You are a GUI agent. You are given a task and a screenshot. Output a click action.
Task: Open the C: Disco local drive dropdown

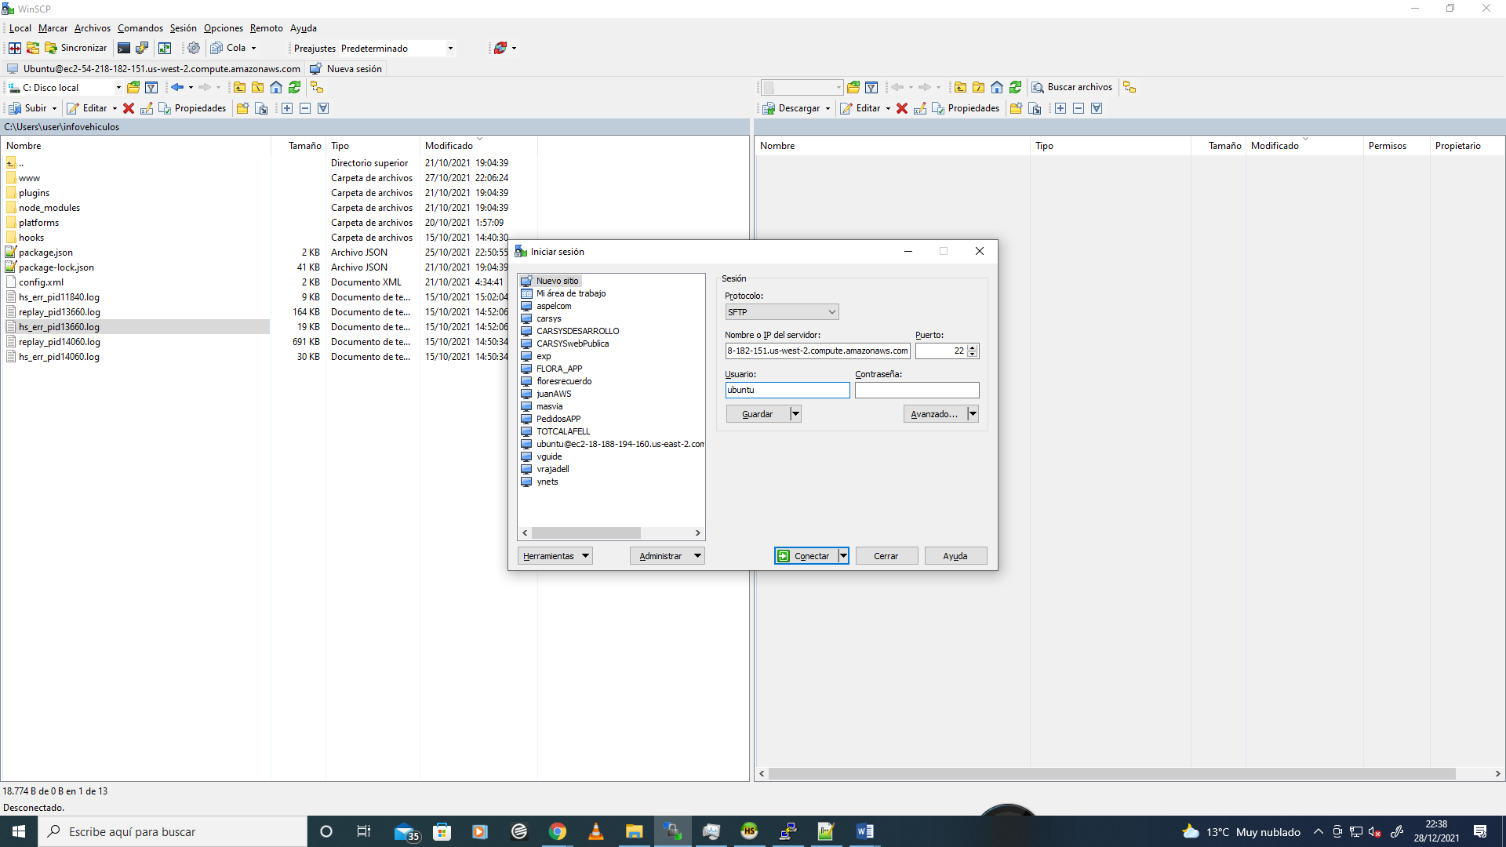tap(118, 88)
